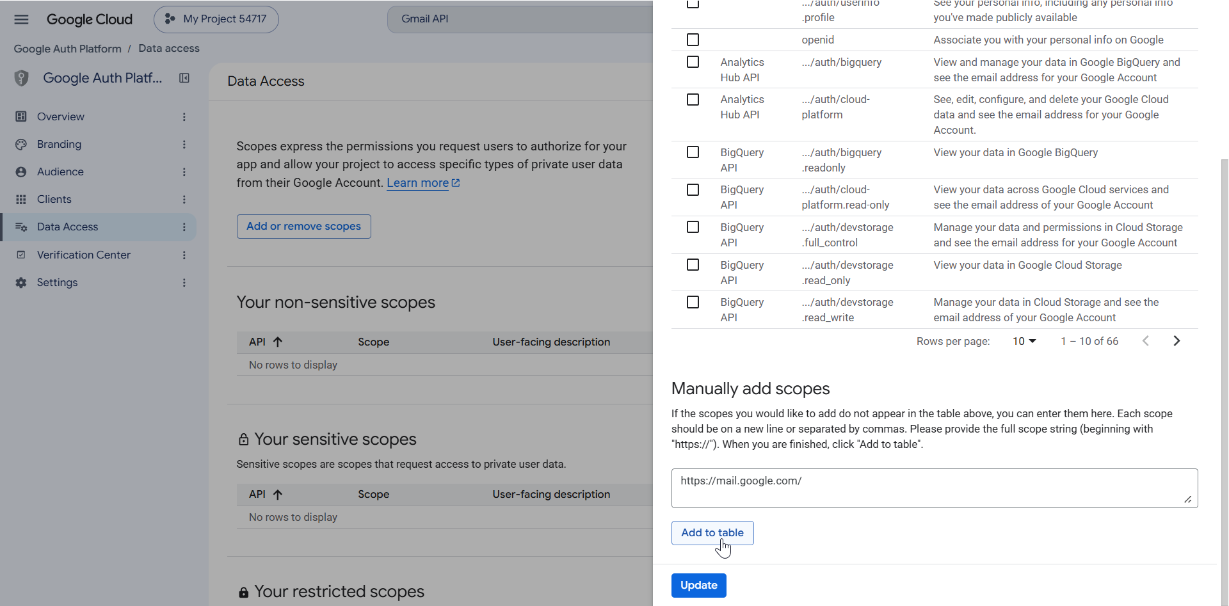This screenshot has height=606, width=1229.
Task: Open the three-dot menu beside Clients
Action: [x=184, y=199]
